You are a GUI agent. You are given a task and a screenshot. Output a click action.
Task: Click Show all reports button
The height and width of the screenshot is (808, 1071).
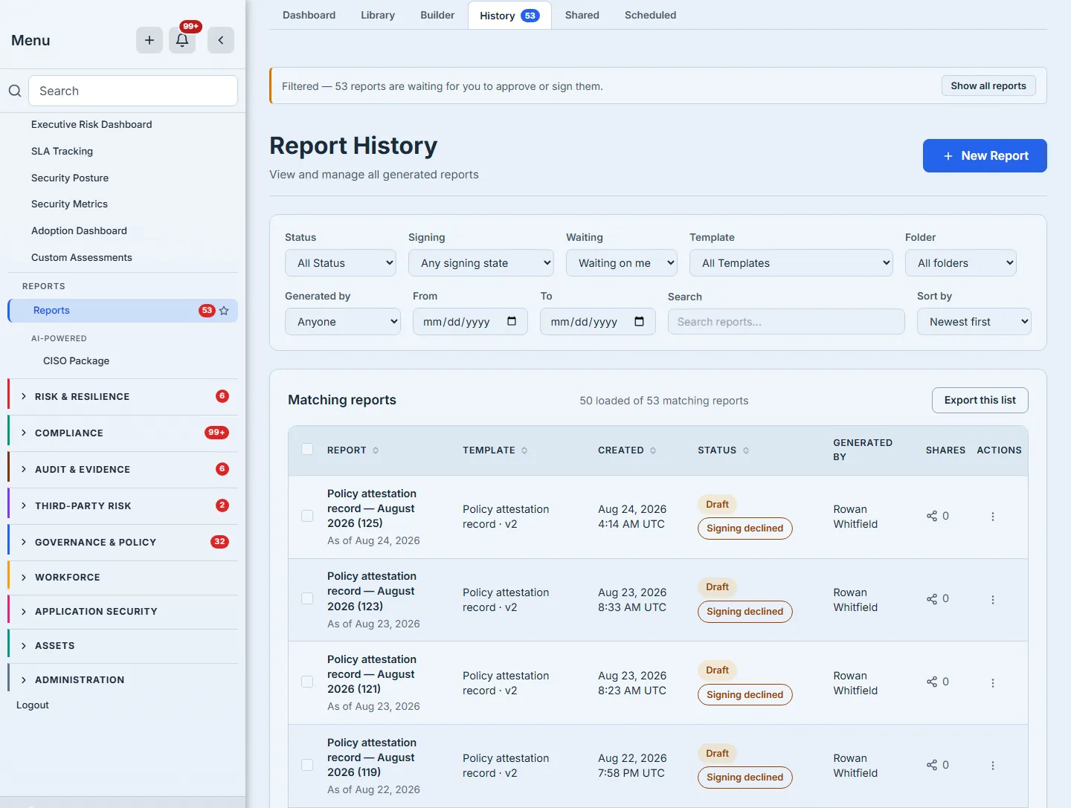click(x=988, y=86)
